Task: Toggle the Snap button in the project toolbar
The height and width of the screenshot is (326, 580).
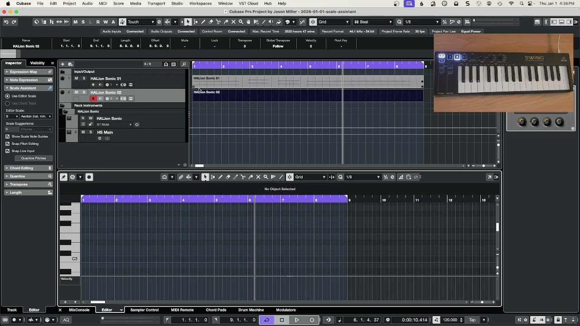Action: pos(313,22)
